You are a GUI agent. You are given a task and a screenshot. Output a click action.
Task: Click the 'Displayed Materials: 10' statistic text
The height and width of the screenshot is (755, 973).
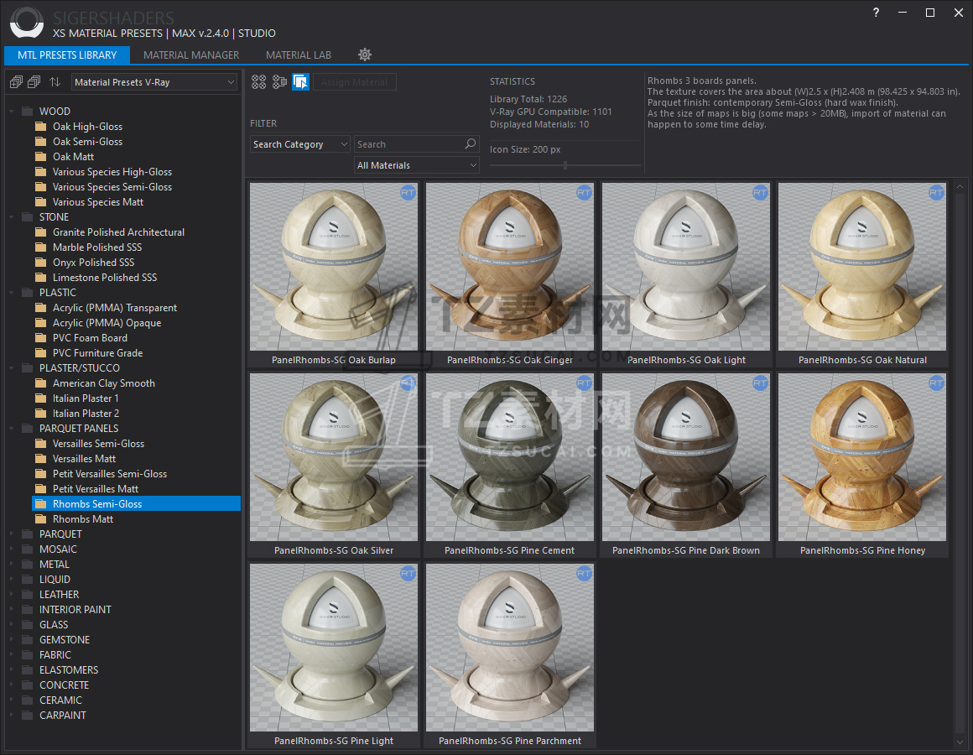click(539, 124)
